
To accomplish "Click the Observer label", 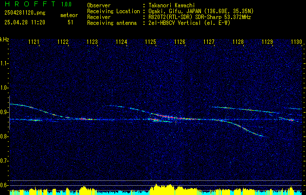I will coord(99,5).
